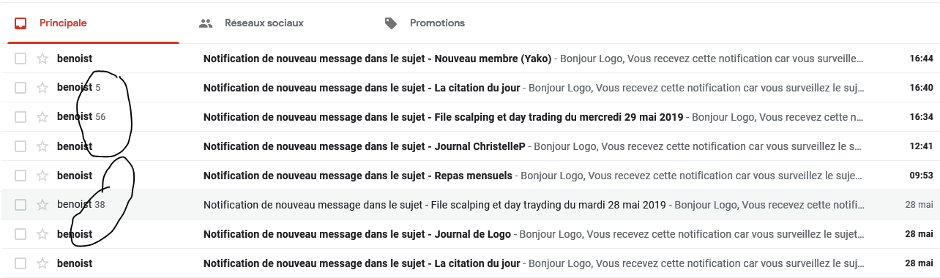Star the File scalping 29 mai 2019 email
The image size is (940, 278).
42,117
